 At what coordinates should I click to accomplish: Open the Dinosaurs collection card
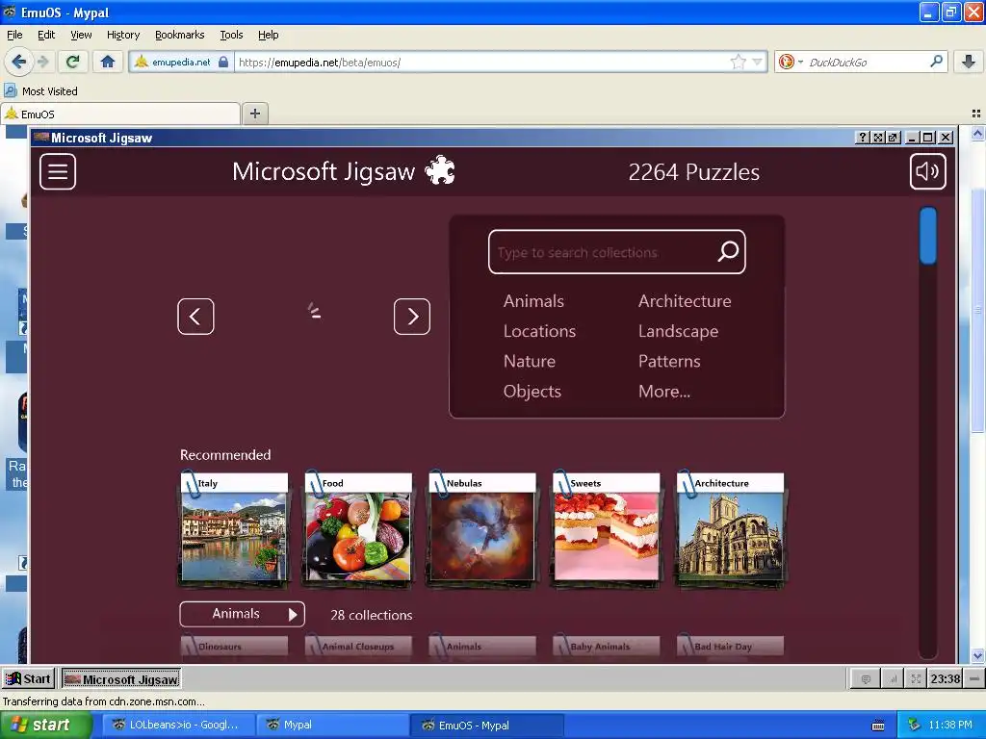[234, 648]
